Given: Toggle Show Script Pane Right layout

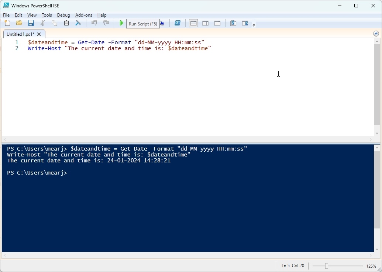Looking at the screenshot, I should coord(205,23).
